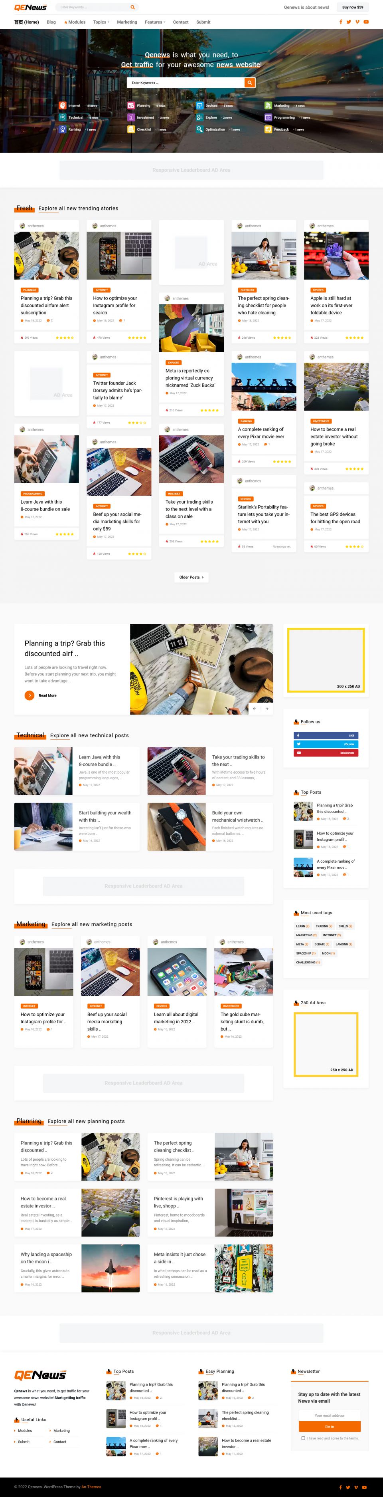Click the orange hero search button
The width and height of the screenshot is (383, 1497).
point(249,83)
